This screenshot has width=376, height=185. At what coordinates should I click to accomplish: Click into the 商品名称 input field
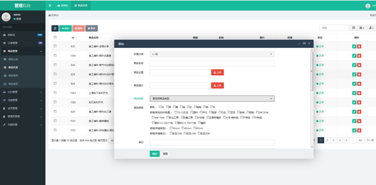tap(212, 63)
